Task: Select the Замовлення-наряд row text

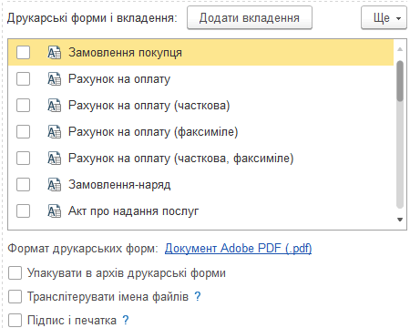Action: (x=119, y=185)
